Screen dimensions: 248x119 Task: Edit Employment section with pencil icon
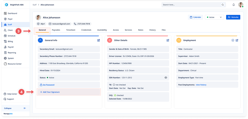point(237,40)
